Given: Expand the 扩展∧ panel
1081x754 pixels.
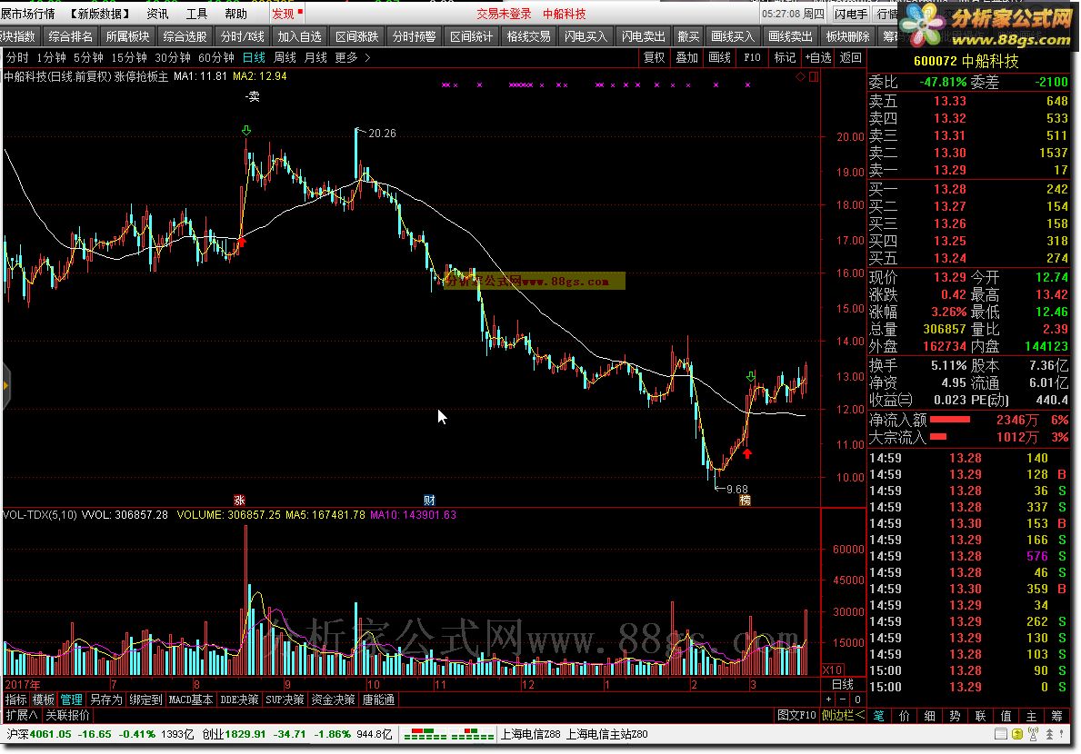Looking at the screenshot, I should [x=22, y=716].
